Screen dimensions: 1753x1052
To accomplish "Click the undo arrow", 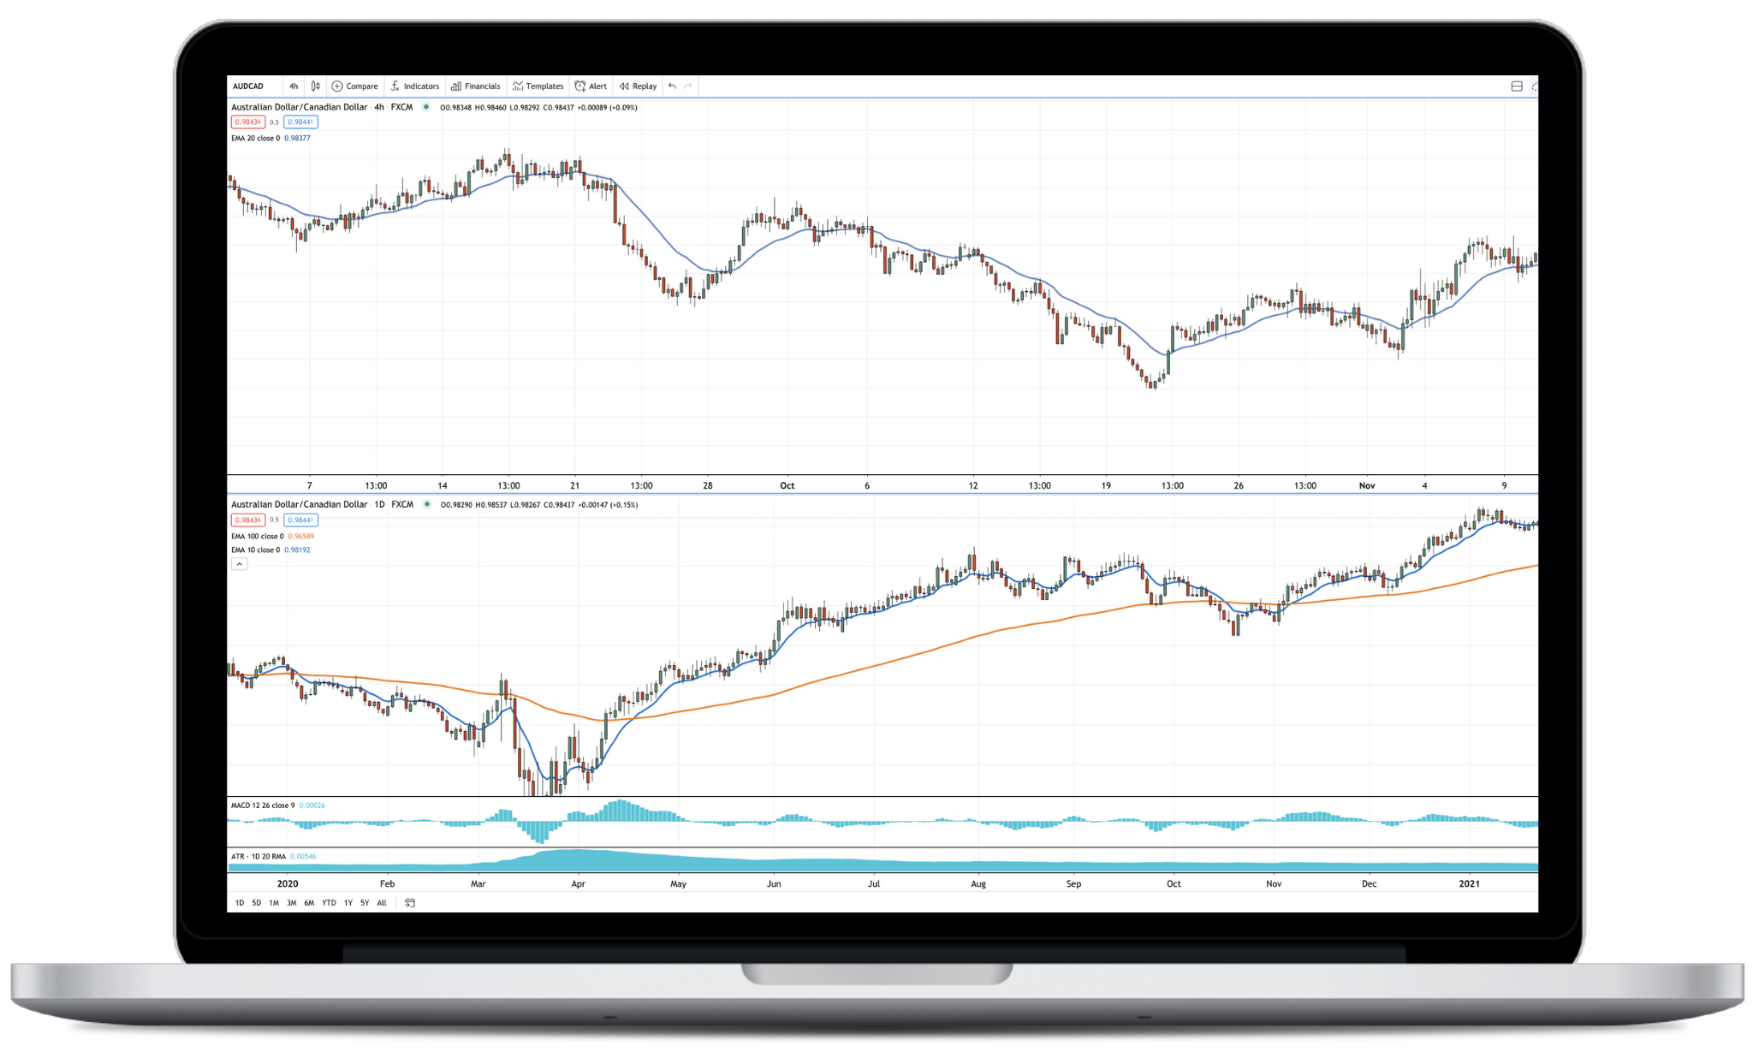I will (672, 86).
